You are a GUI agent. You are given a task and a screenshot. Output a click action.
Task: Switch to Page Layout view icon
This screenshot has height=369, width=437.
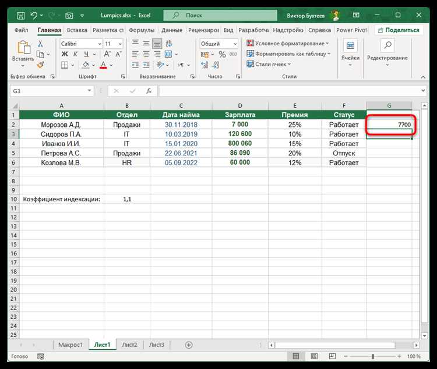pyautogui.click(x=314, y=356)
